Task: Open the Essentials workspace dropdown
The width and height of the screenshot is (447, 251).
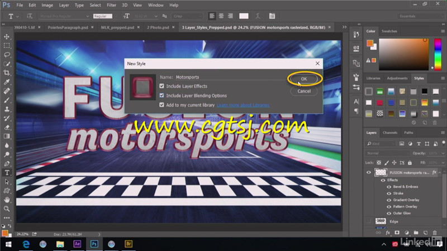Action: (x=420, y=16)
